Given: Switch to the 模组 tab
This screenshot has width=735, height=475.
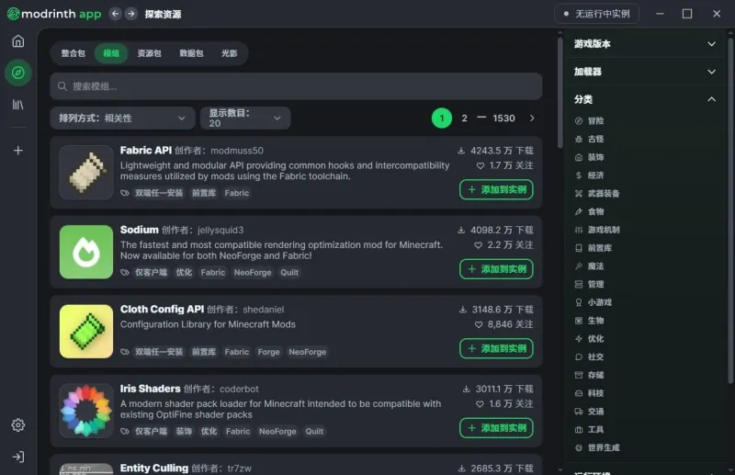Looking at the screenshot, I should 111,53.
